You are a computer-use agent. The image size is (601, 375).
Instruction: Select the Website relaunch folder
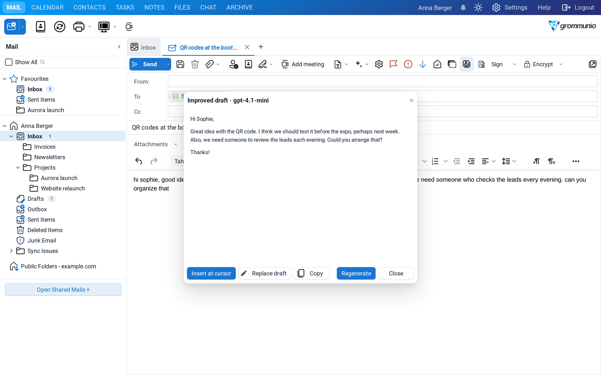pos(63,188)
